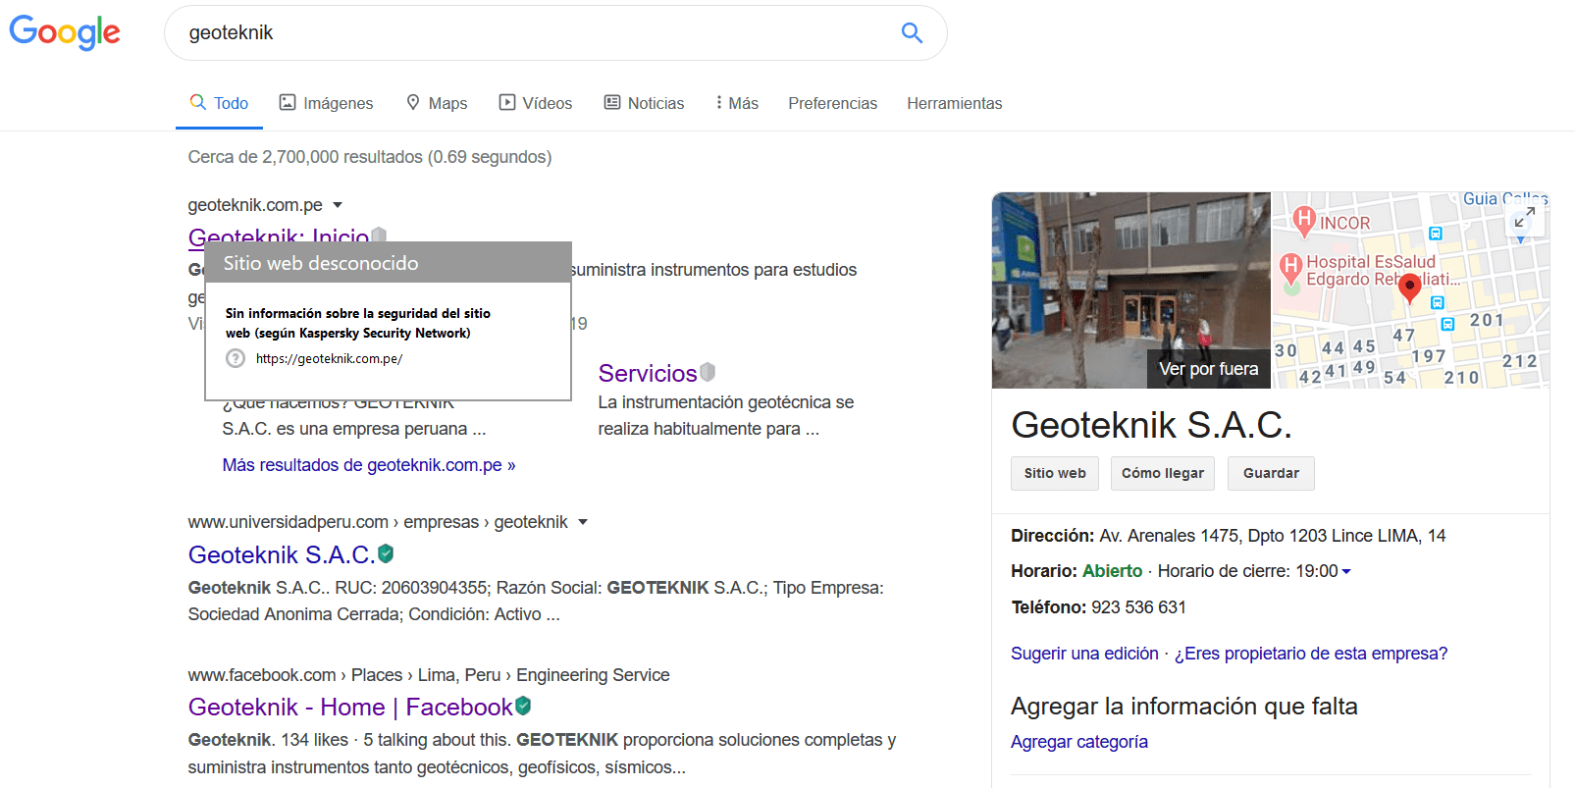Click the question mark icon in Kaspersky popup
This screenshot has height=788, width=1575.
pos(236,358)
